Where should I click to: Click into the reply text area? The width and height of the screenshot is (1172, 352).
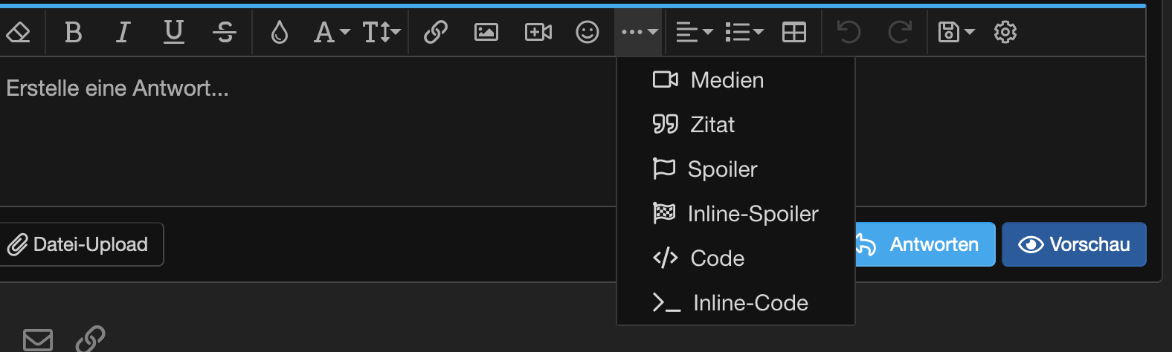point(297,134)
